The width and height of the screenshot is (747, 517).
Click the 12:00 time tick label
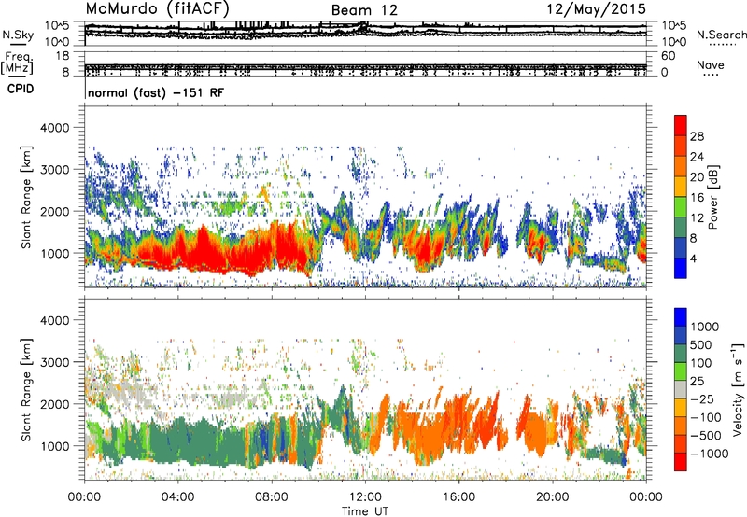click(365, 497)
